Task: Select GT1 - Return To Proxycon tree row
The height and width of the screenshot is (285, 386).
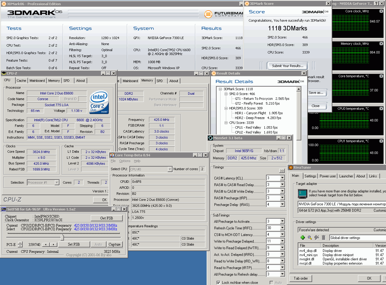Action: coord(262,99)
